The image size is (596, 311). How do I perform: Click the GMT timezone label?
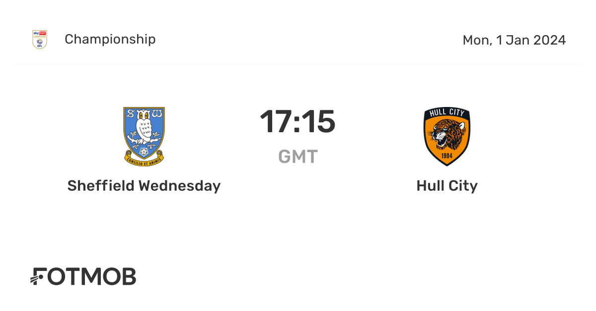pyautogui.click(x=298, y=156)
